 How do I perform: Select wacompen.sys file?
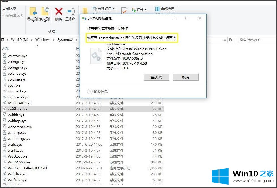(x=20, y=127)
